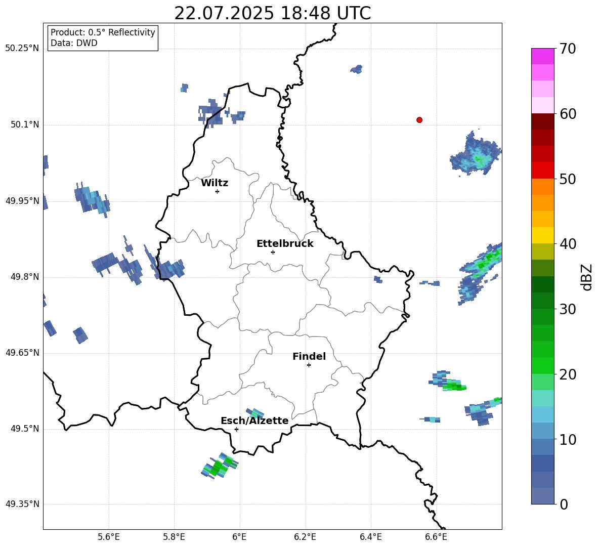Click the 6.4°E longitude label
This screenshot has height=547, width=599.
[x=370, y=537]
